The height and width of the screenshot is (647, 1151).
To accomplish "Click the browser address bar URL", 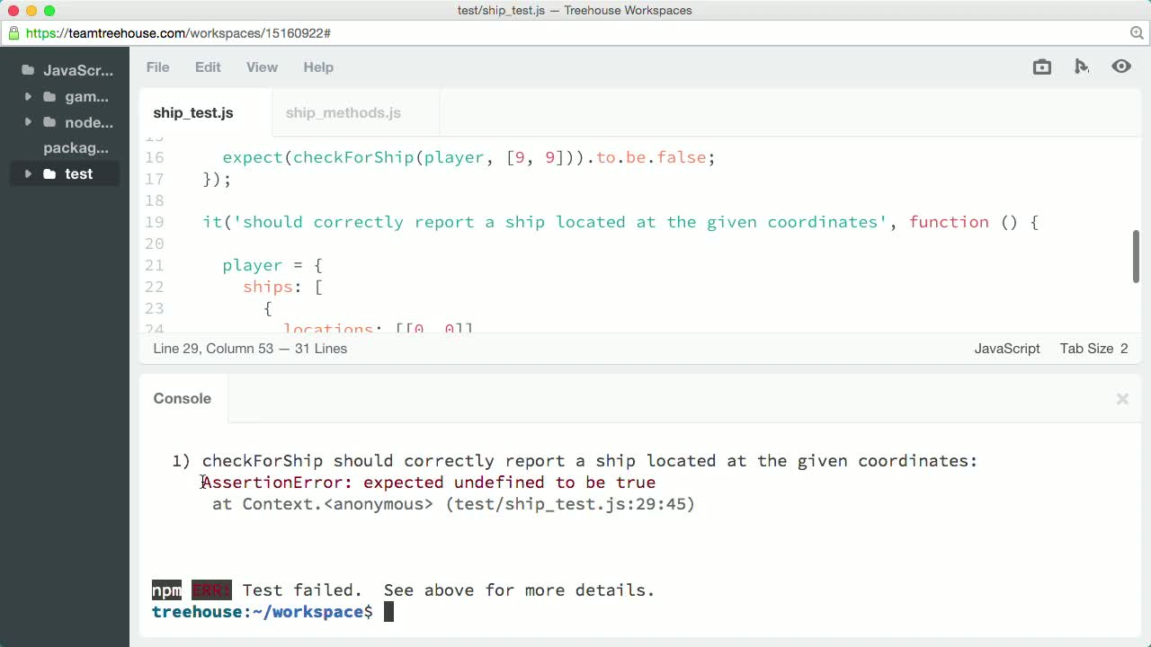I will click(178, 33).
